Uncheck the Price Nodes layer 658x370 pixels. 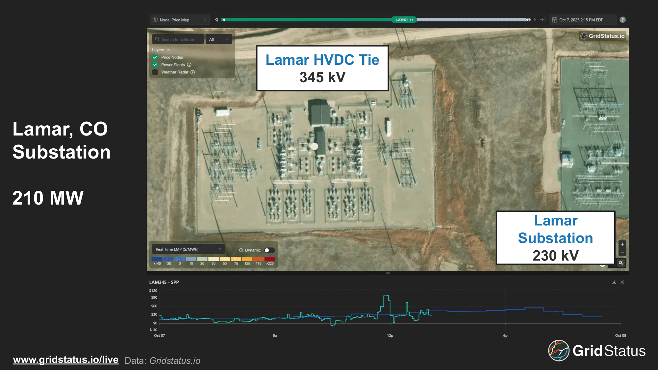[x=155, y=57]
